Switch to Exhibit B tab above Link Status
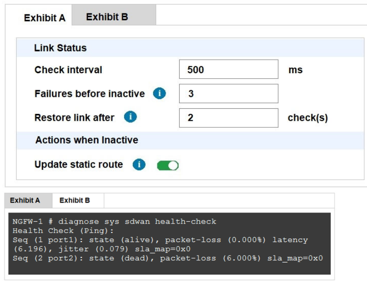The image size is (367, 281). 107,17
